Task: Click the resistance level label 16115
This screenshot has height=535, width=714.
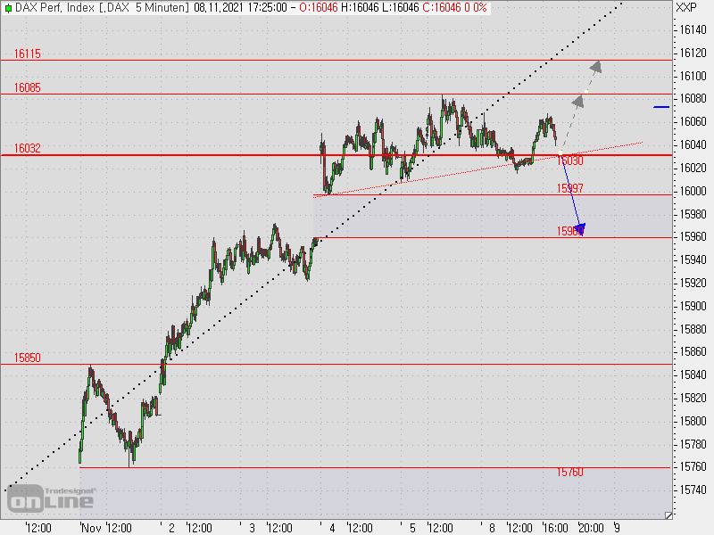Action: point(27,53)
